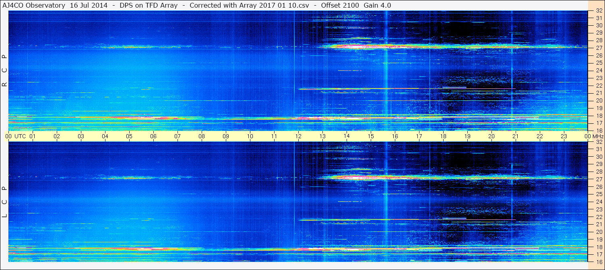Select the 07 hour marker on time axis
The image size is (605, 270).
[178, 136]
